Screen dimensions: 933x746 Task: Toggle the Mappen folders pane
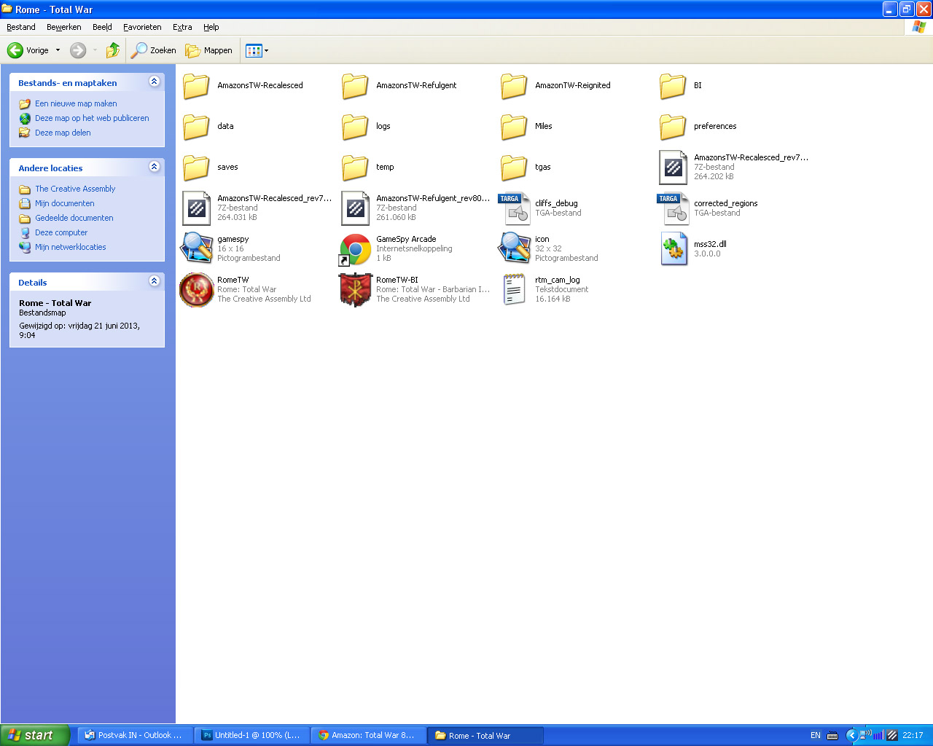coord(208,50)
